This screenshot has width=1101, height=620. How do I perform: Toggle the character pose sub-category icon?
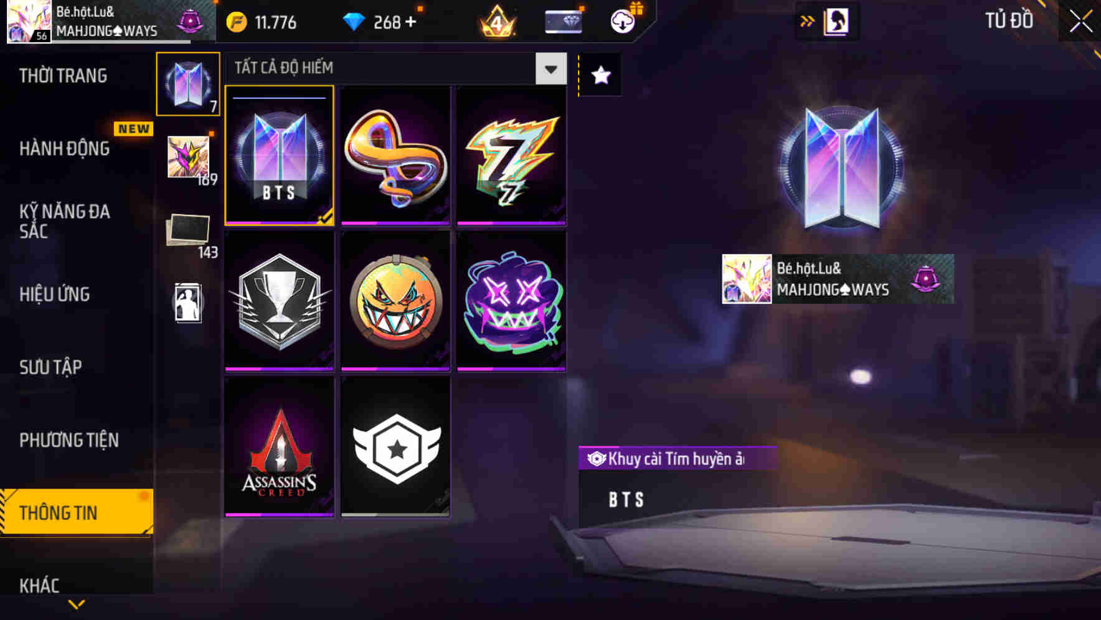click(x=188, y=303)
